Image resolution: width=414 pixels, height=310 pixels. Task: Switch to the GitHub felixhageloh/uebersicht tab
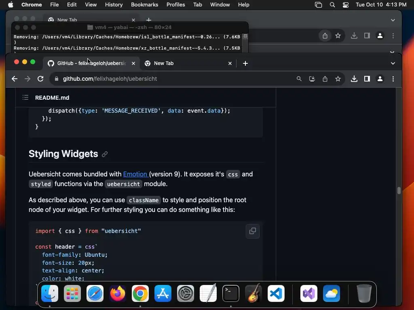(x=91, y=63)
